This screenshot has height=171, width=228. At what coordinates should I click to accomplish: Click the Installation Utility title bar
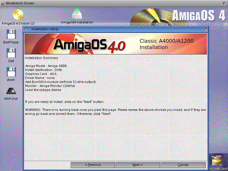pyautogui.click(x=116, y=29)
